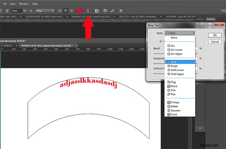
Task: Click the Create Warped Text icon
Action: click(88, 11)
